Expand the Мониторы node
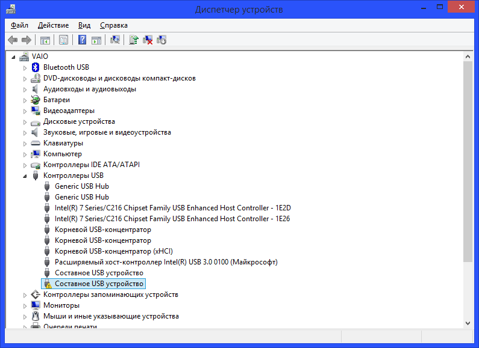Image resolution: width=479 pixels, height=348 pixels. click(x=25, y=306)
